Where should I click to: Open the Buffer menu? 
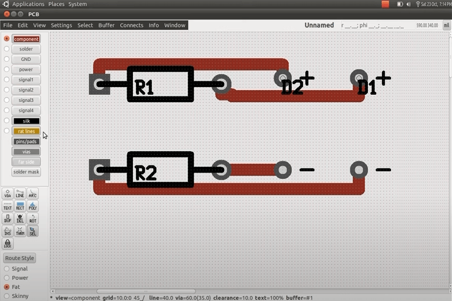click(106, 25)
